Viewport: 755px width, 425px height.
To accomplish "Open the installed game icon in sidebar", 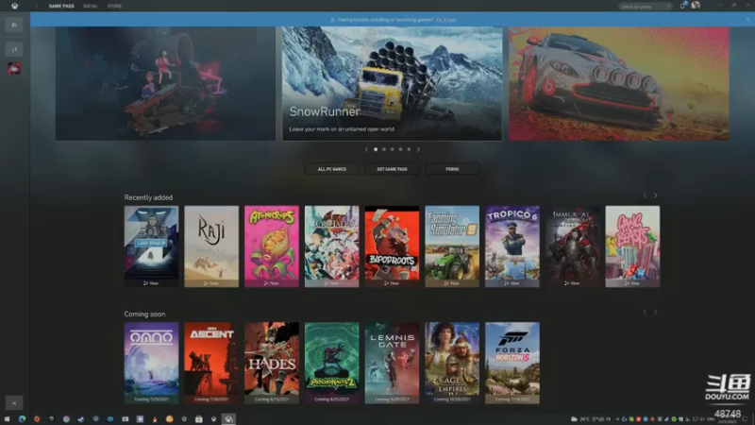I will [x=14, y=68].
